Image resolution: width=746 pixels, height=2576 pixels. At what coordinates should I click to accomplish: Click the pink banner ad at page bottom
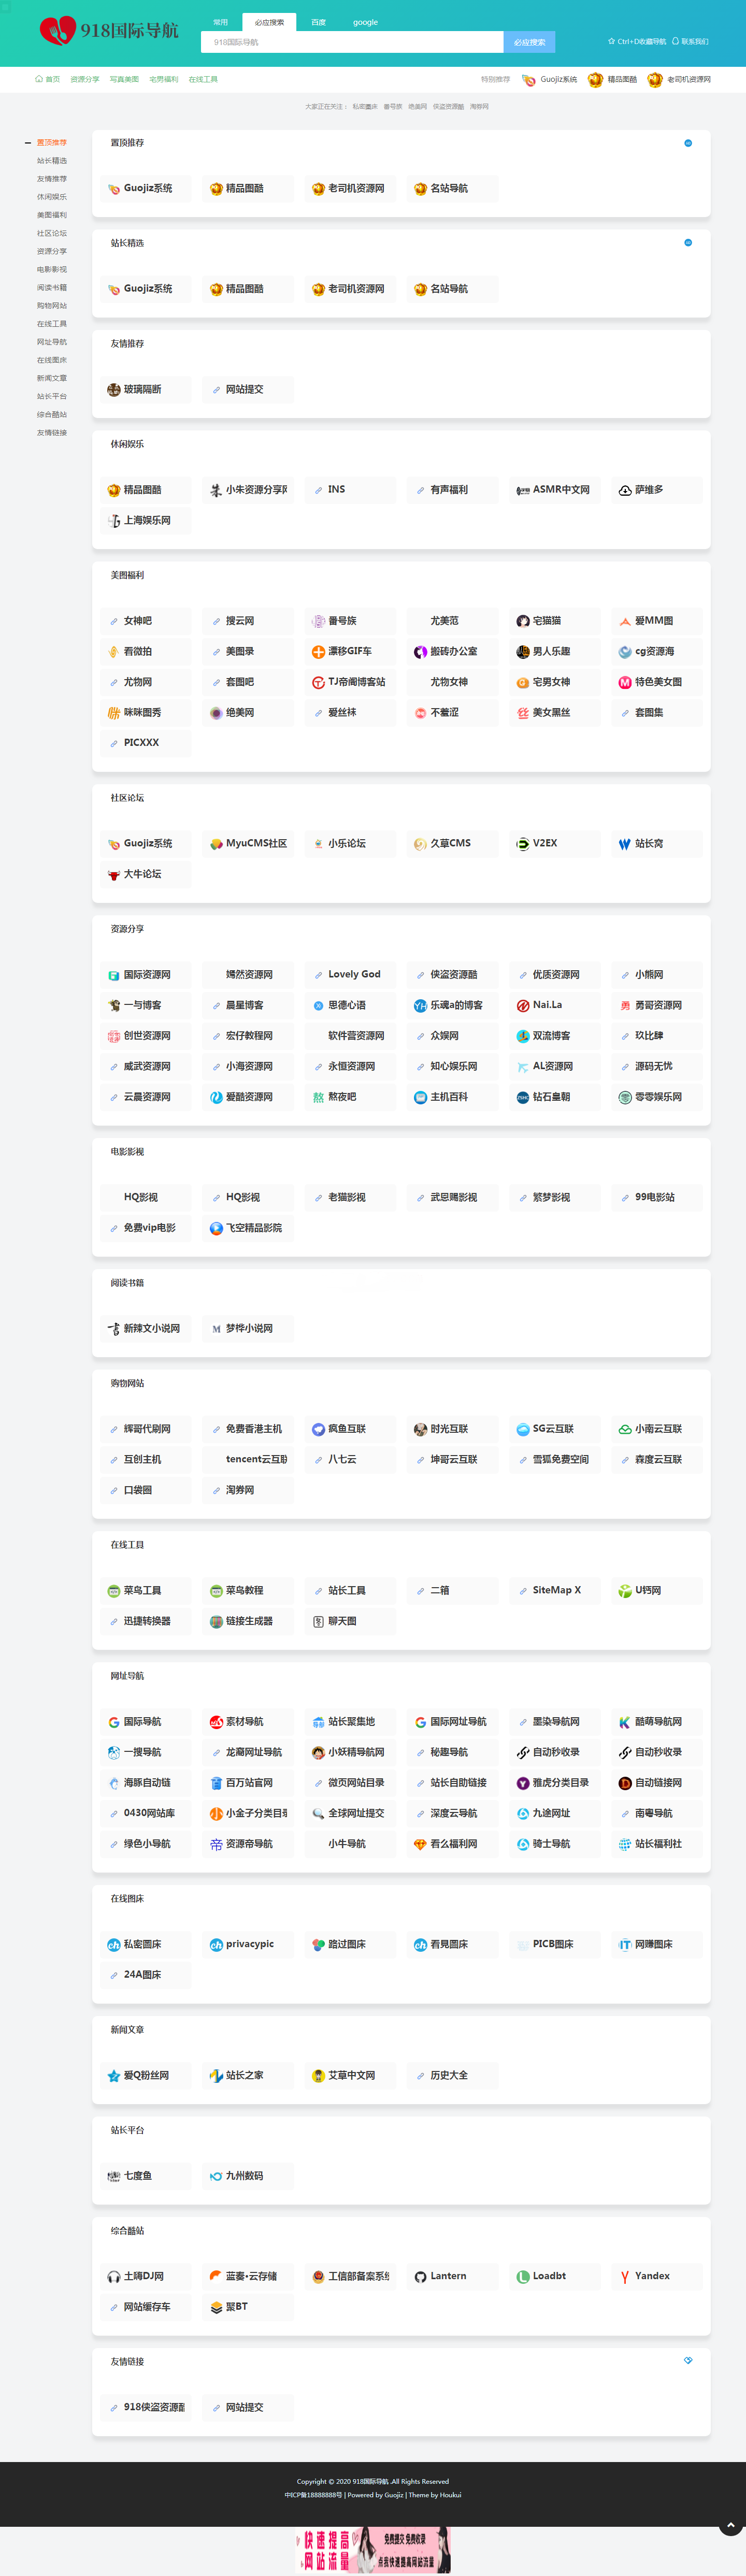point(373,2550)
